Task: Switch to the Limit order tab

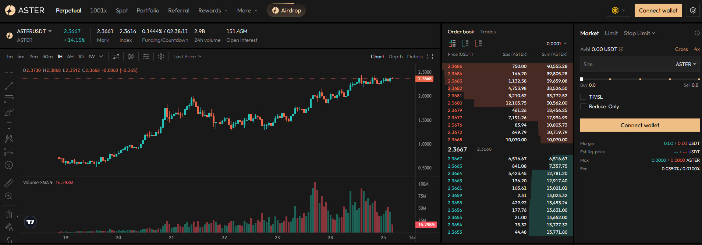Action: (x=611, y=33)
